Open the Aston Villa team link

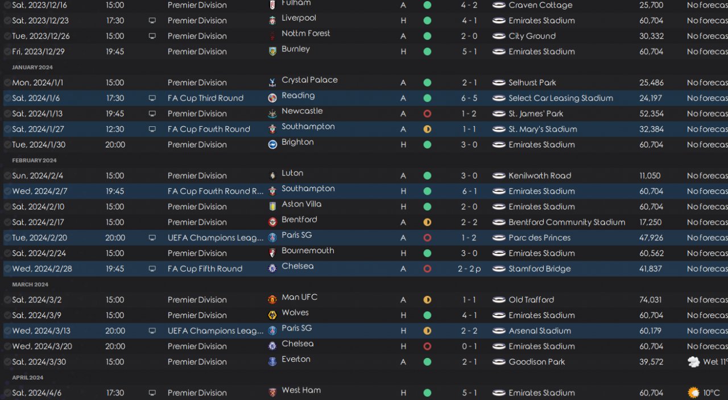(x=301, y=204)
